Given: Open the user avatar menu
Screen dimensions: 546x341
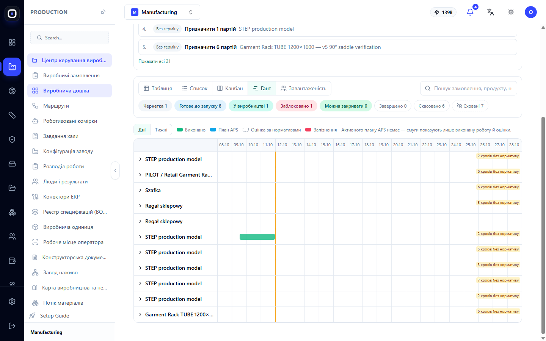Looking at the screenshot, I should coord(531,12).
